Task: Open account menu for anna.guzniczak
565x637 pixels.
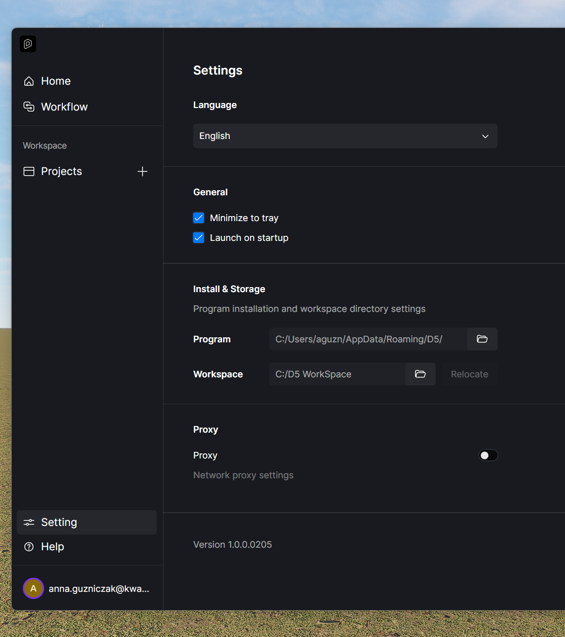Action: pyautogui.click(x=87, y=588)
